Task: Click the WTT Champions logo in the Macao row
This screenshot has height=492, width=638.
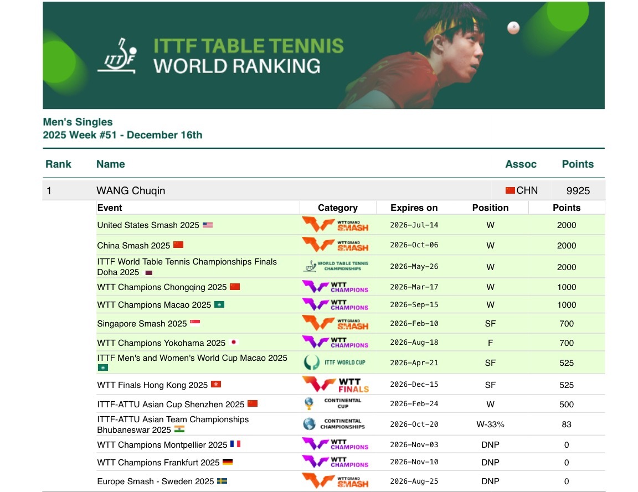Action: pyautogui.click(x=335, y=305)
